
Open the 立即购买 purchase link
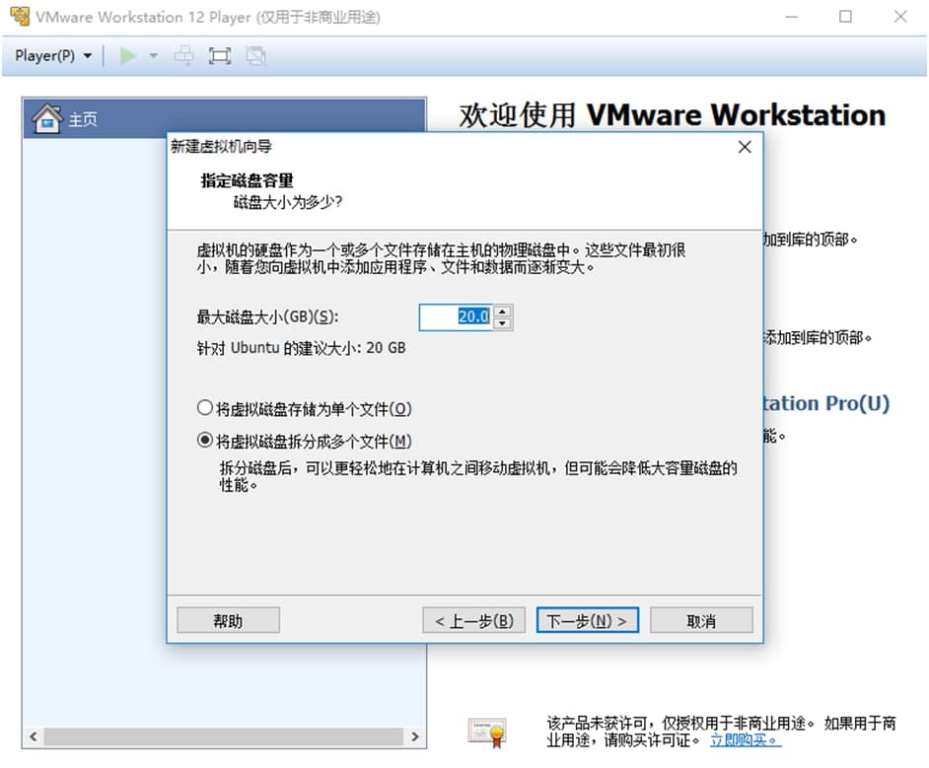[740, 741]
